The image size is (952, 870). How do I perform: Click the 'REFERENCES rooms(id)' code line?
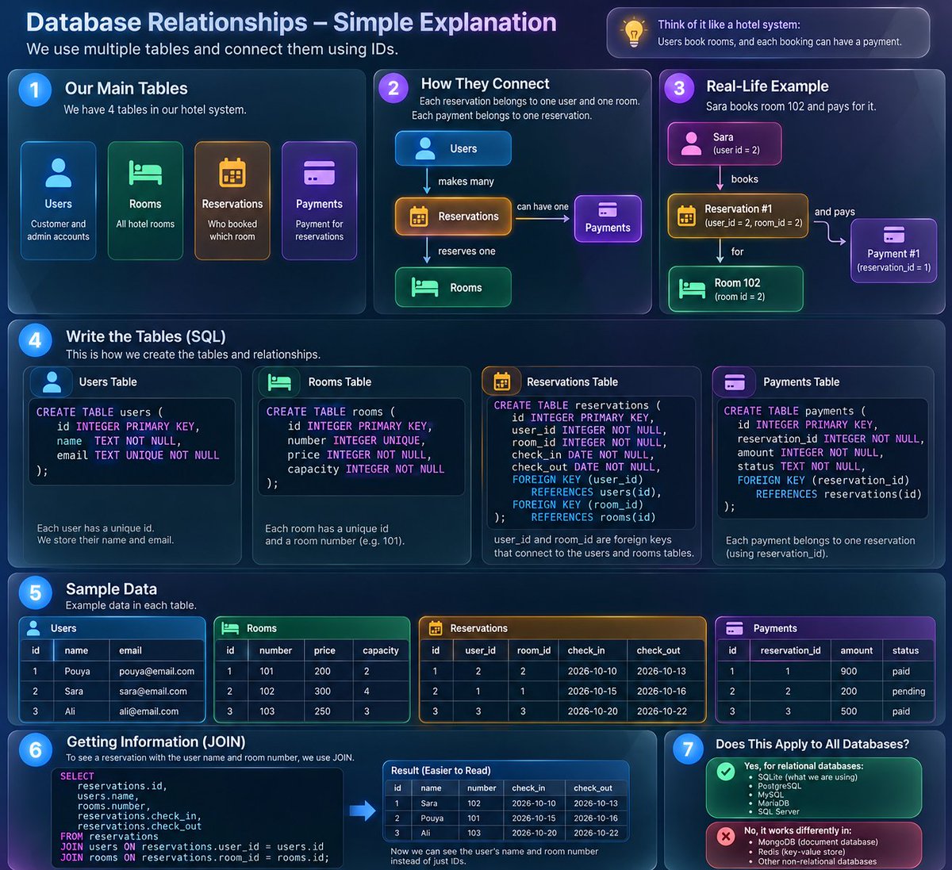(x=593, y=517)
